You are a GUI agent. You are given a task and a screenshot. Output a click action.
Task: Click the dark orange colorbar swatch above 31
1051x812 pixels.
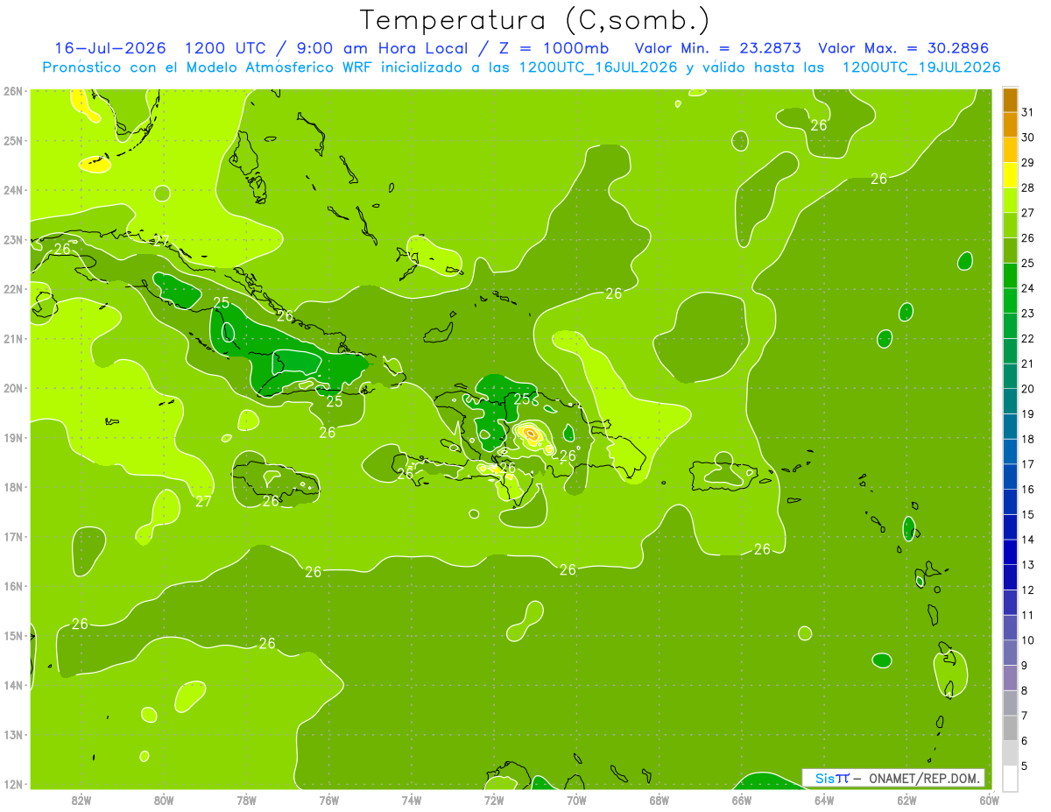(1010, 101)
